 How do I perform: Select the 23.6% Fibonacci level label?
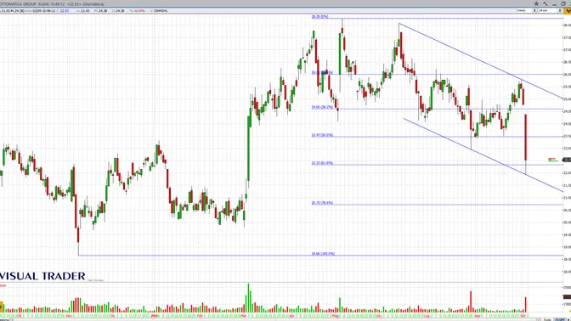tap(322, 72)
